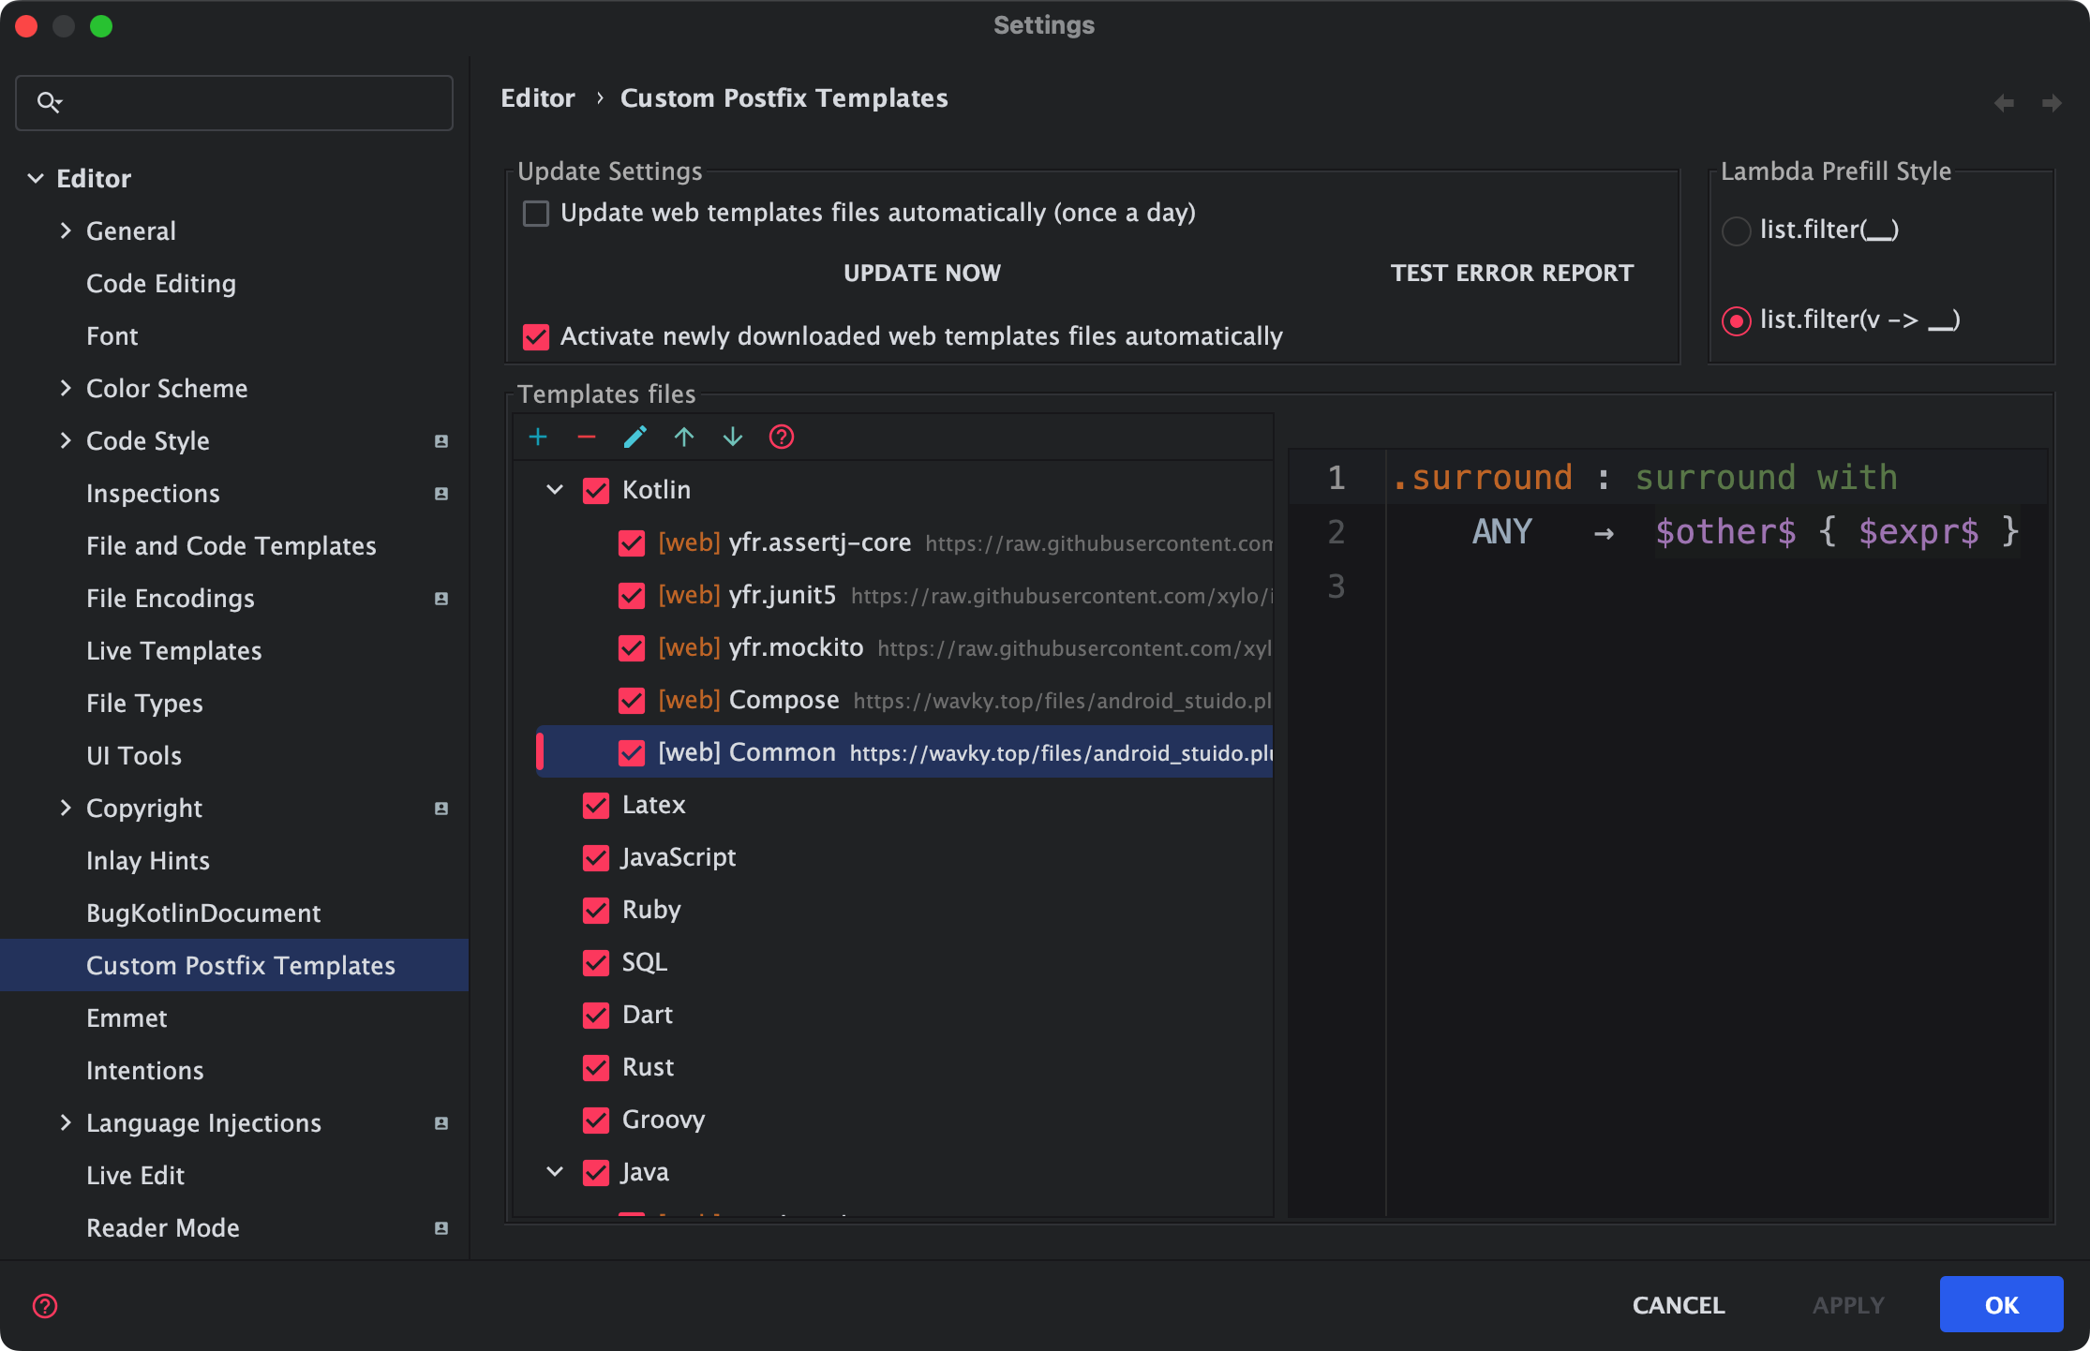Click the TEST ERROR REPORT button
The width and height of the screenshot is (2090, 1351).
point(1511,273)
